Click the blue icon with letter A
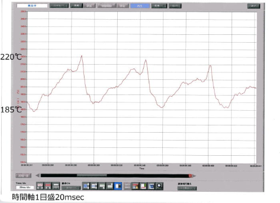 152,186
